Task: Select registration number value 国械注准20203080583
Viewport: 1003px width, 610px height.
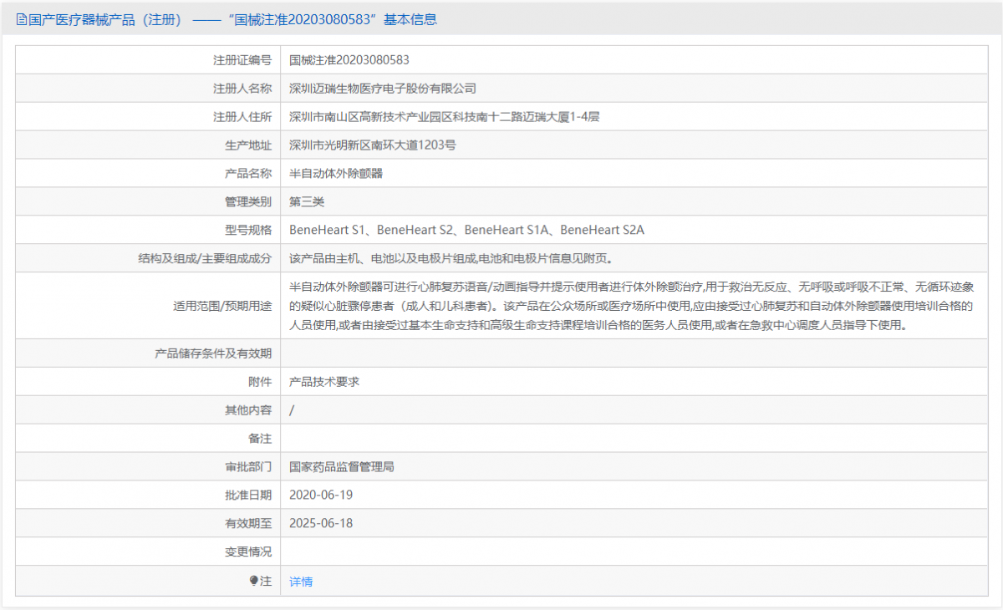Action: tap(349, 60)
